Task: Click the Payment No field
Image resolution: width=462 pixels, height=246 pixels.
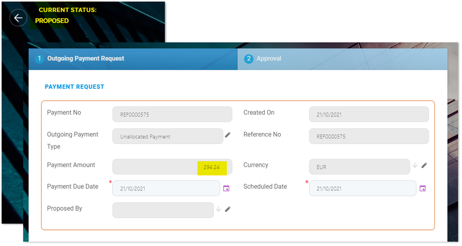Action: (x=172, y=115)
